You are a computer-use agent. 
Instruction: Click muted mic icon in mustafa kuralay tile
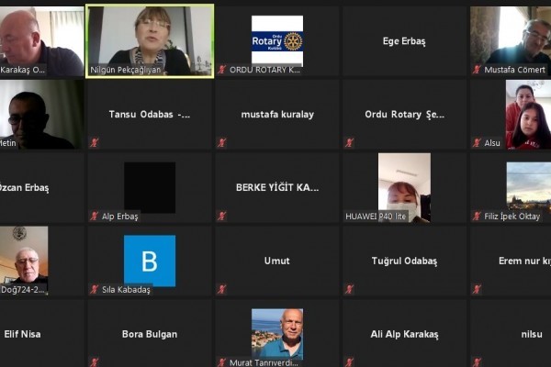pyautogui.click(x=221, y=142)
